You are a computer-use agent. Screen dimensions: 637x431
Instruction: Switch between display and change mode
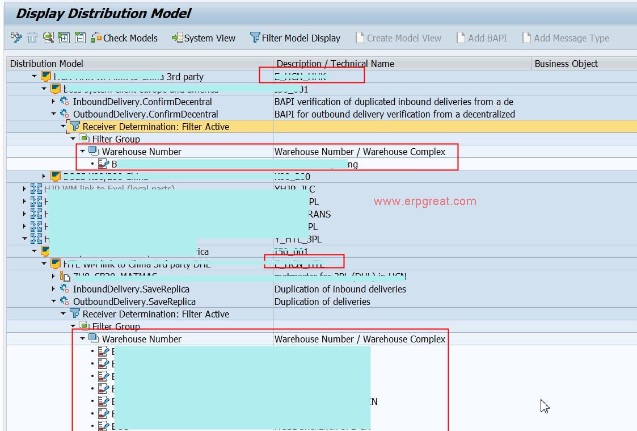16,37
